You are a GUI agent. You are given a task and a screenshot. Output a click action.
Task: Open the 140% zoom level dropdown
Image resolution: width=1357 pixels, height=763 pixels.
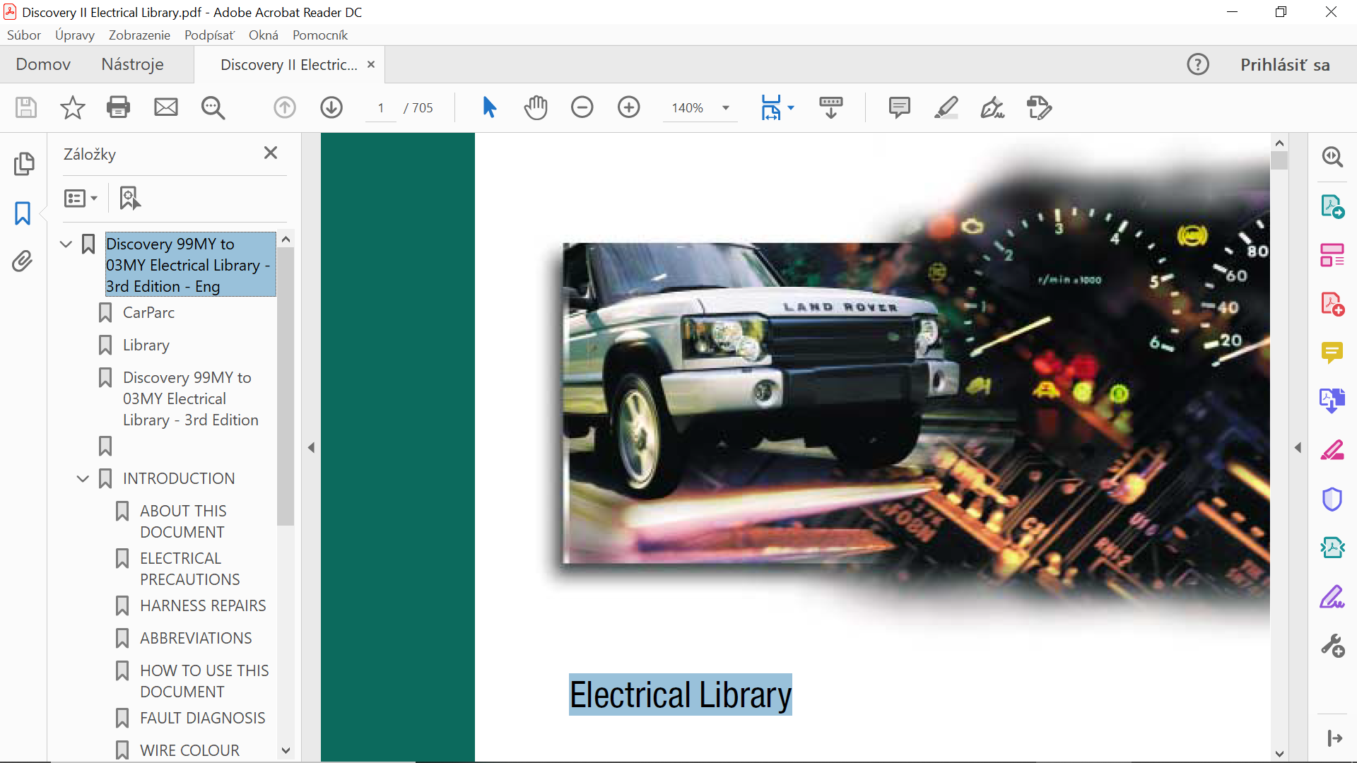(x=725, y=108)
